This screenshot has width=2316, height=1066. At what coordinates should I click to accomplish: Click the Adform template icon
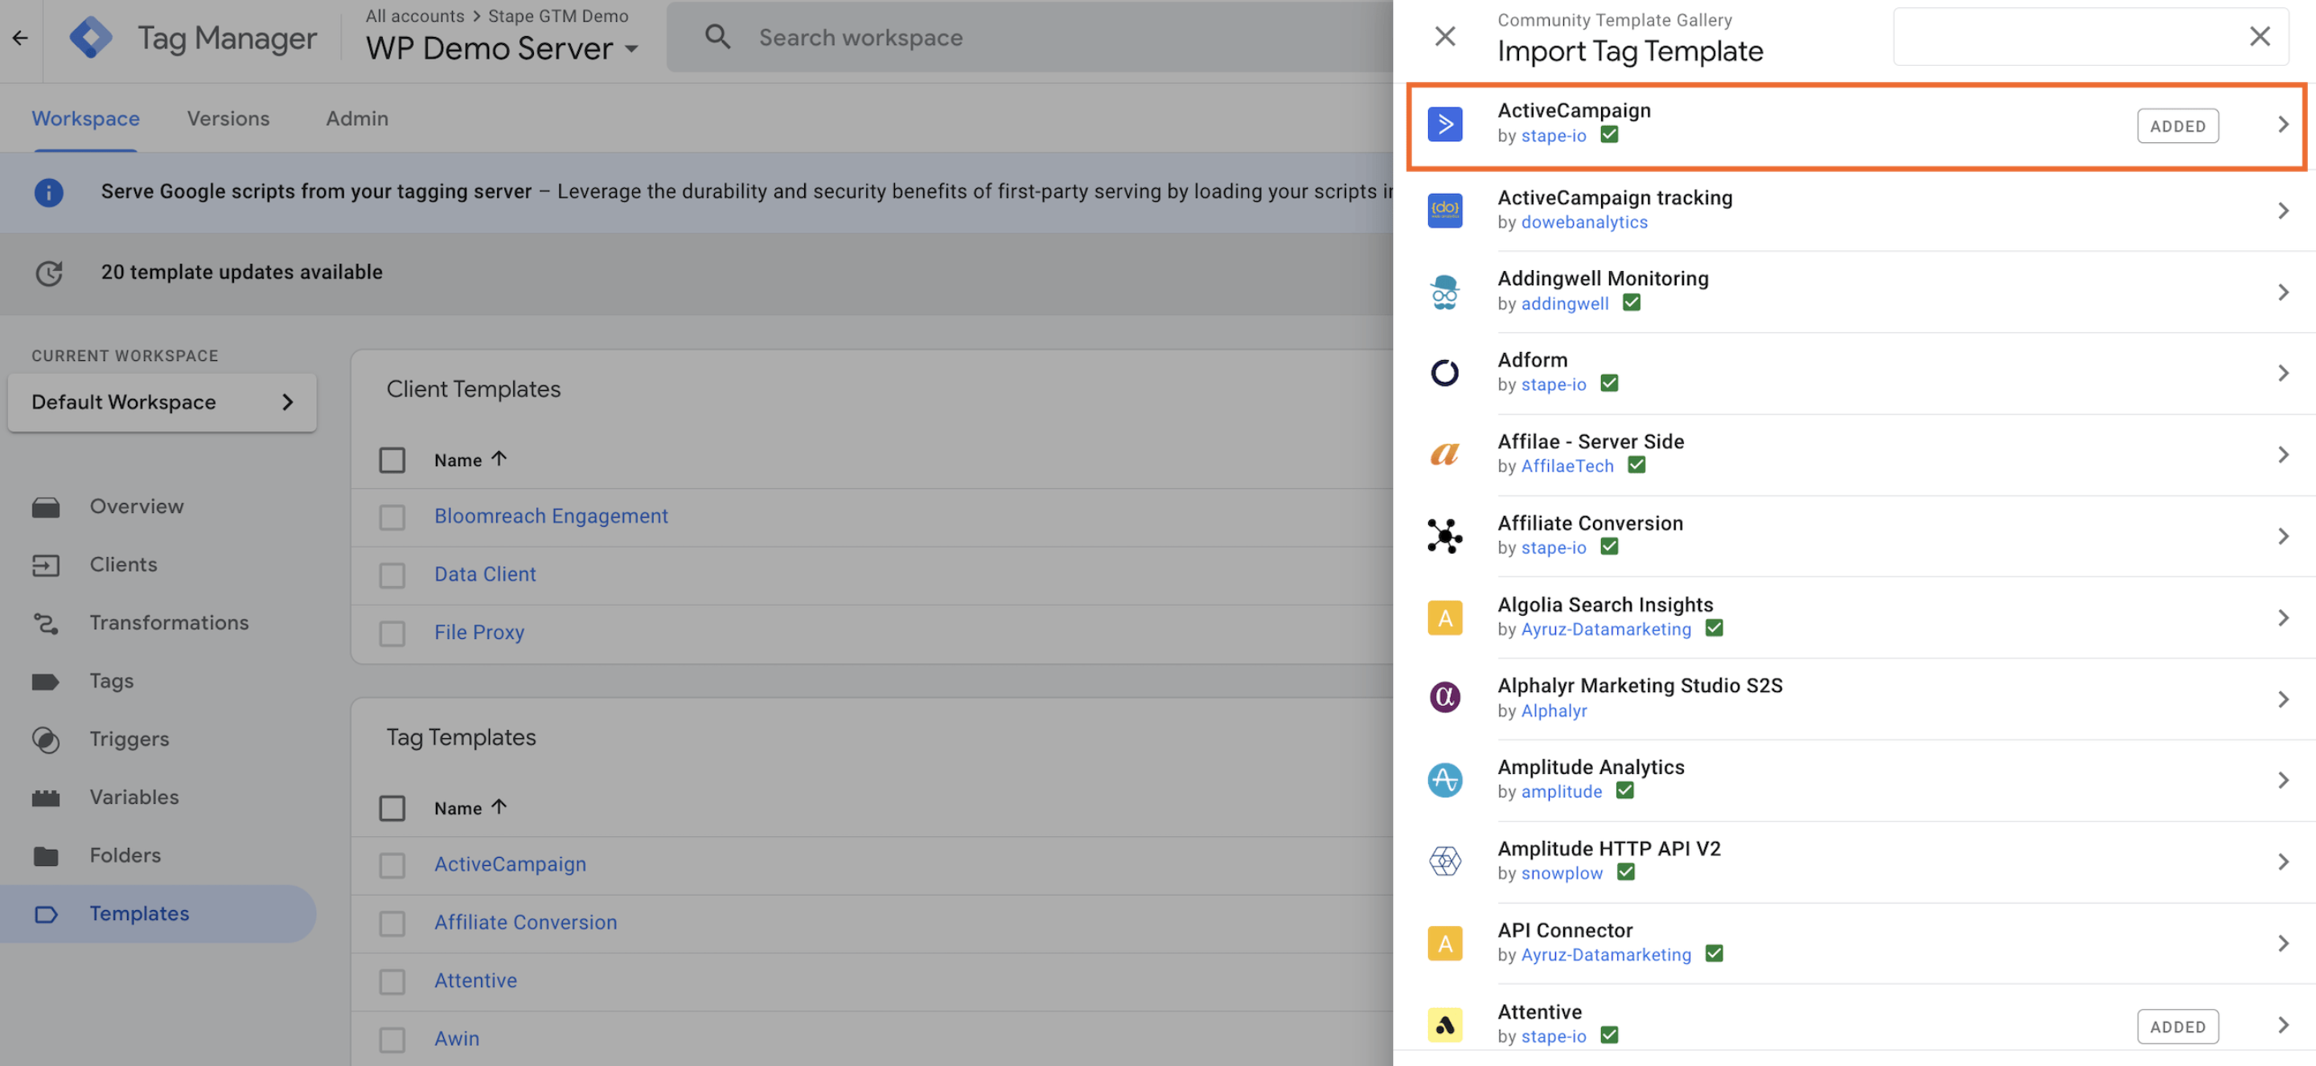click(1445, 373)
